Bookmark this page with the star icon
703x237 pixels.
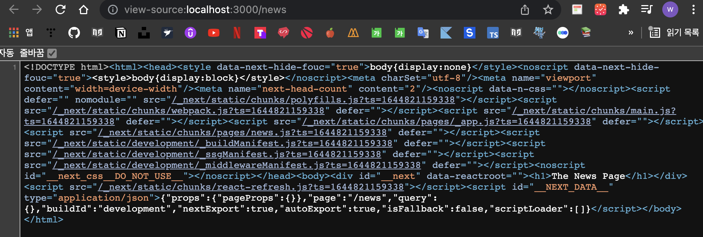[x=548, y=10]
